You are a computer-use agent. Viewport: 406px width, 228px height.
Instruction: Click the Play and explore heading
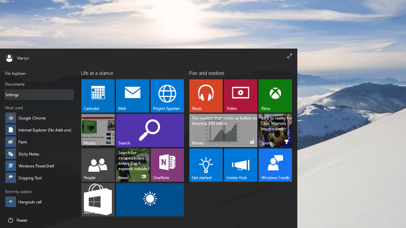coord(207,73)
